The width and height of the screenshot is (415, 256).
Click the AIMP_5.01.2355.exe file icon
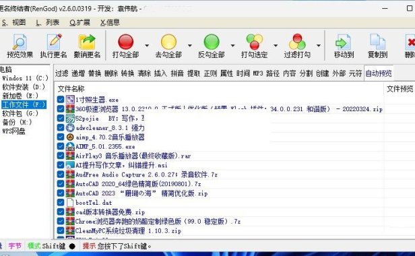coord(70,146)
